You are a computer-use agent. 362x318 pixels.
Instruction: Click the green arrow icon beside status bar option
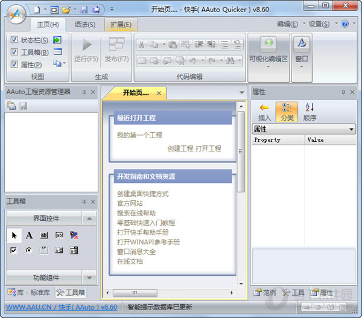(x=57, y=40)
